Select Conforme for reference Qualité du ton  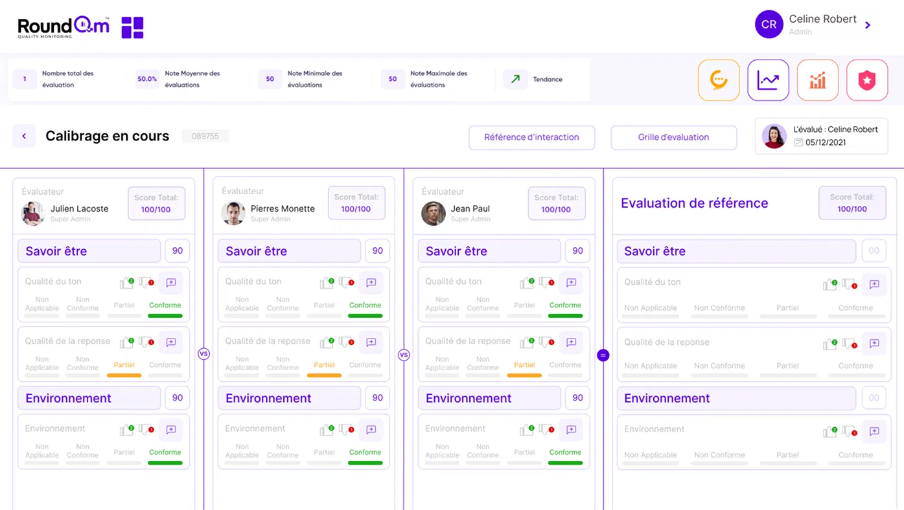click(x=855, y=311)
